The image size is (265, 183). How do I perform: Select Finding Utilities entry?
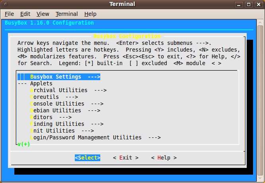(66, 124)
